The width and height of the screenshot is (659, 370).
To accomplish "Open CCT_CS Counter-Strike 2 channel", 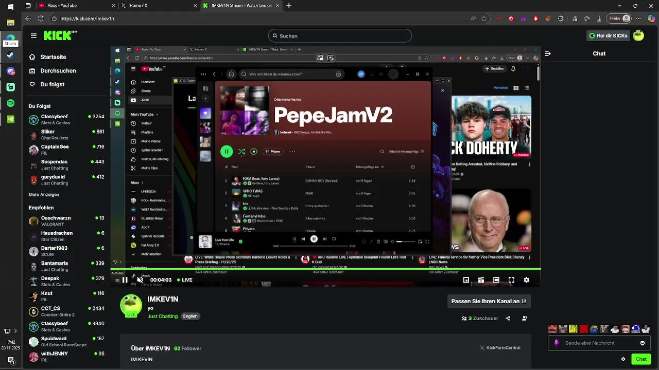I will (x=66, y=311).
